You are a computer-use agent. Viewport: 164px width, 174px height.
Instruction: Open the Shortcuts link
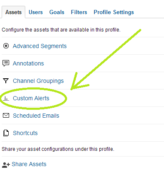coord(25,133)
